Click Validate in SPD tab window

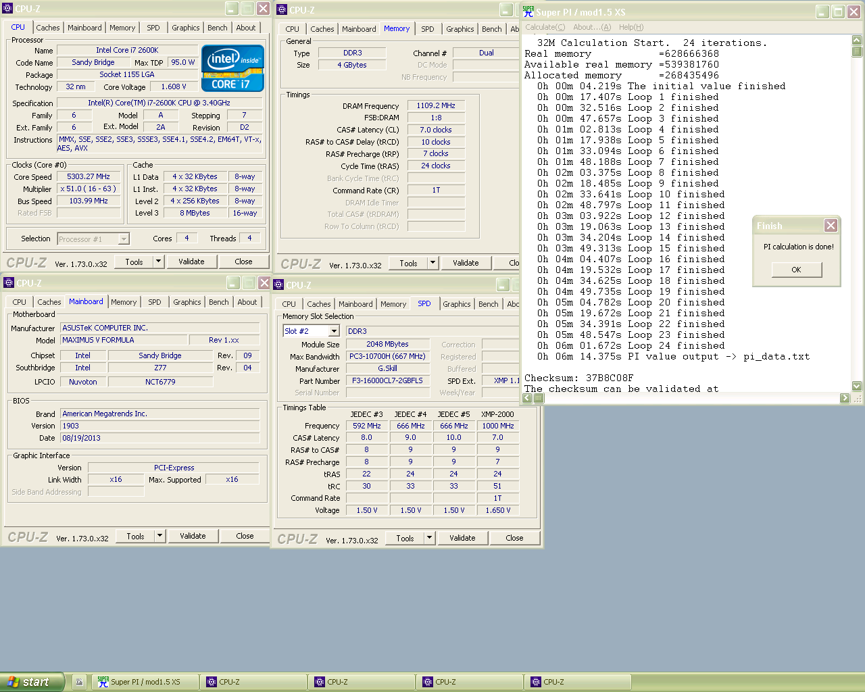pyautogui.click(x=462, y=538)
